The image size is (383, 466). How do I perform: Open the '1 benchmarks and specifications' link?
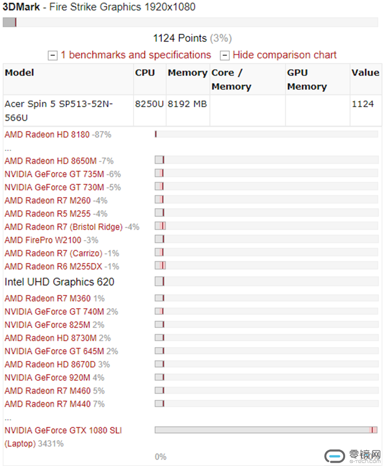[136, 55]
